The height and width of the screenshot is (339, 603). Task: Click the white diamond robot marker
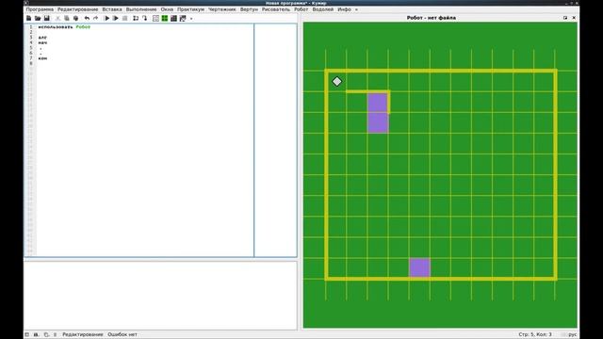pyautogui.click(x=337, y=81)
